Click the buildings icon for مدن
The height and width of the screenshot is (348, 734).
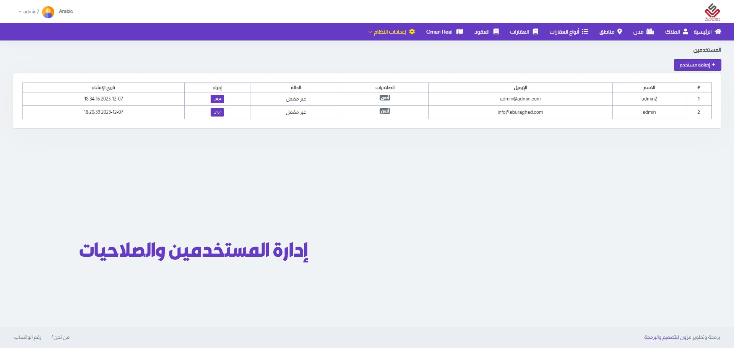650,32
